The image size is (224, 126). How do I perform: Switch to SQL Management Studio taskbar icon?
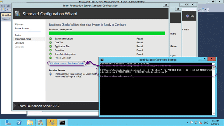tap(51, 122)
